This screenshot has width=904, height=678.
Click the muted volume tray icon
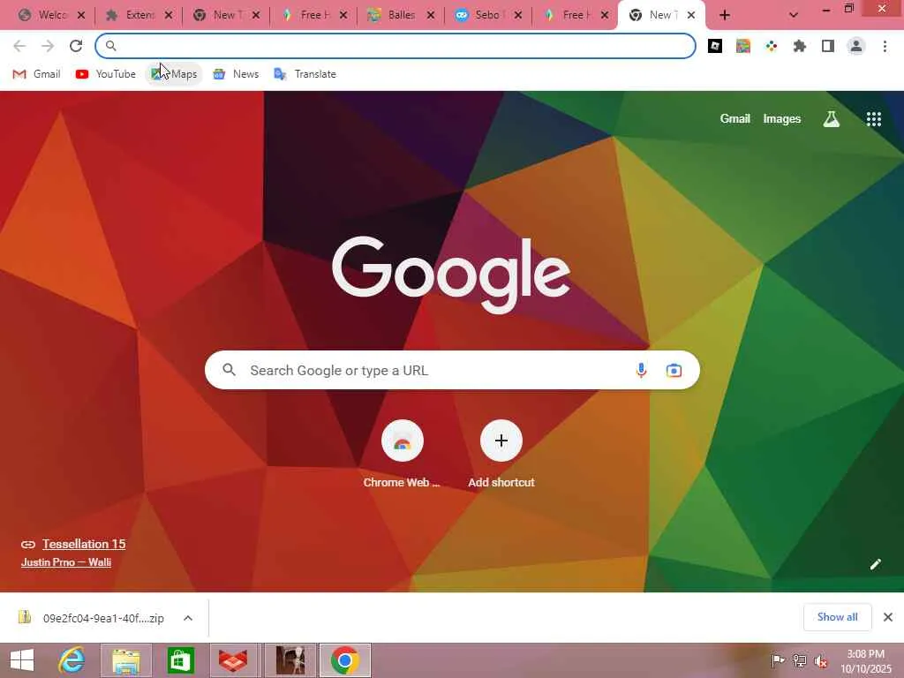[x=820, y=660]
